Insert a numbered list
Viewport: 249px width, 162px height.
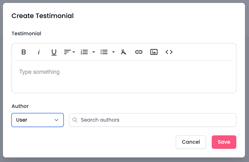(x=85, y=52)
